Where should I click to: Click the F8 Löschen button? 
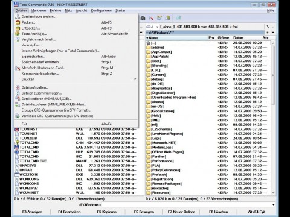tap(218, 212)
